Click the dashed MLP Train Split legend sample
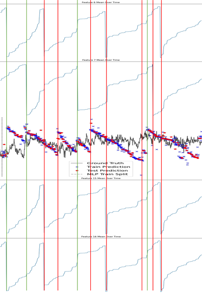The width and height of the screenshot is (202, 293). tap(76, 174)
